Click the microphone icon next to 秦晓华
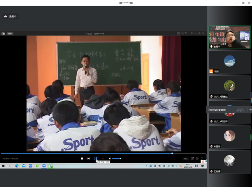 [211, 46]
